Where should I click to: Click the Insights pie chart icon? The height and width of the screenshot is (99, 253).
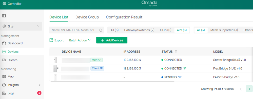click(x=4, y=85)
